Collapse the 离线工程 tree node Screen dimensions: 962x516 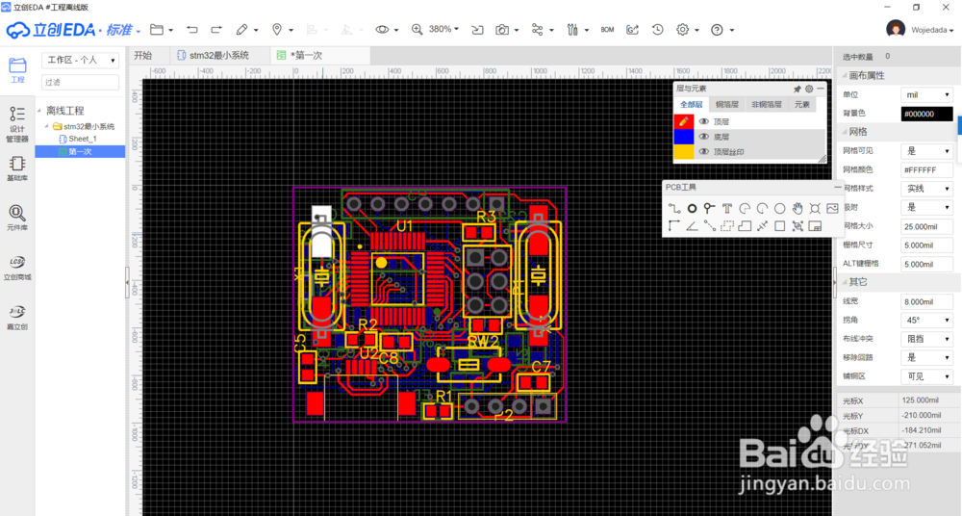pos(39,111)
